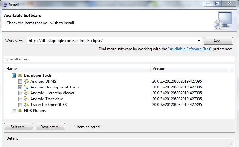Click the Details scrollbar up arrow
Screen dimensions: 239x147
[x=232, y=145]
